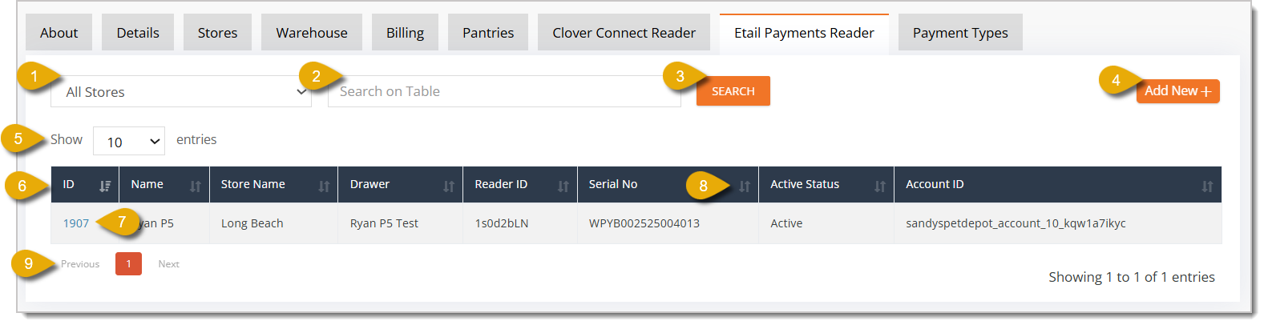
Task: Select the Pantries tab
Action: (x=488, y=33)
